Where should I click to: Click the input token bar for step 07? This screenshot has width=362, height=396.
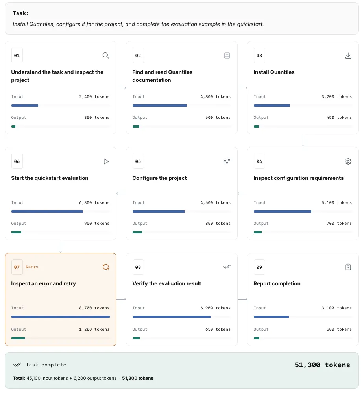tap(61, 317)
